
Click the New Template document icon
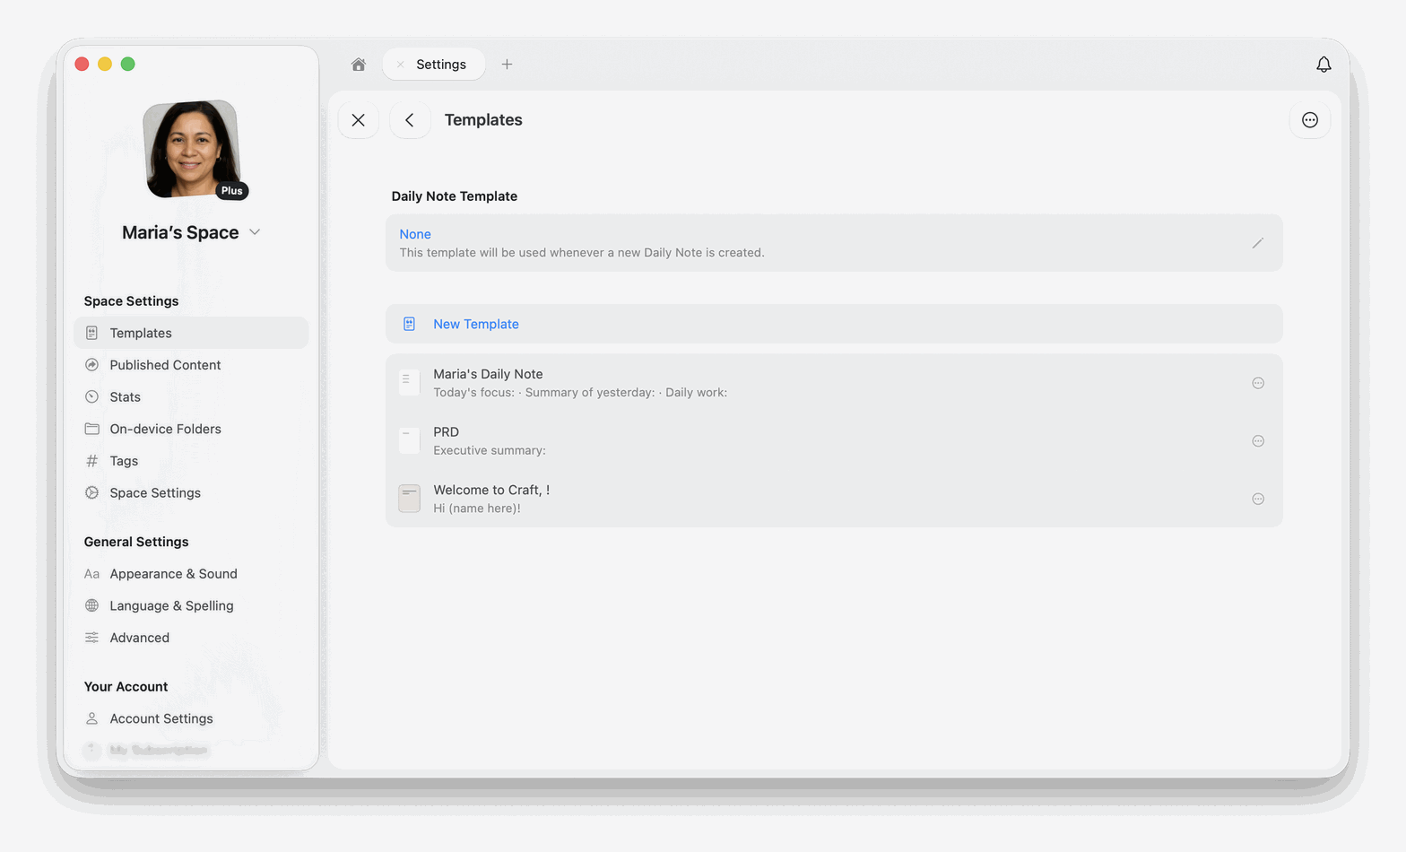point(409,324)
